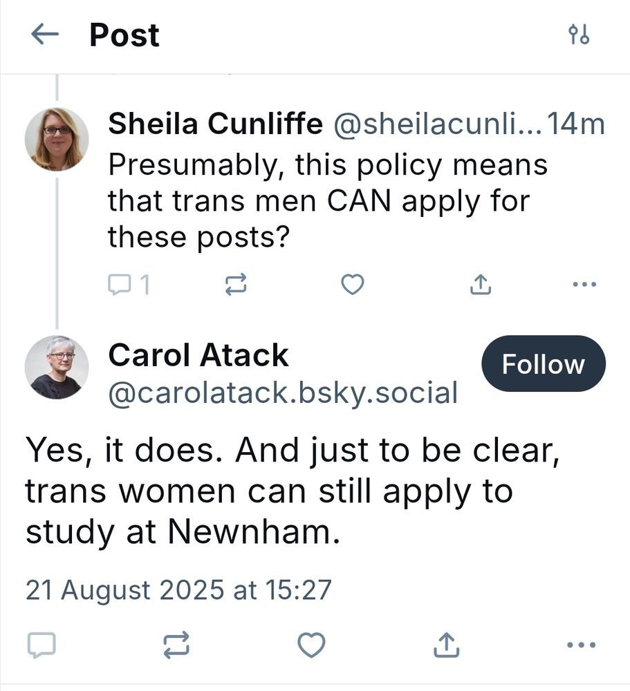Open thread settings filter icon
The width and height of the screenshot is (630, 691).
tap(578, 35)
